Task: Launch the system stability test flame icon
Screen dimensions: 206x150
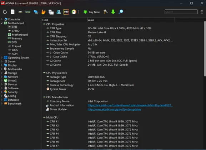Action: pyautogui.click(x=43, y=12)
